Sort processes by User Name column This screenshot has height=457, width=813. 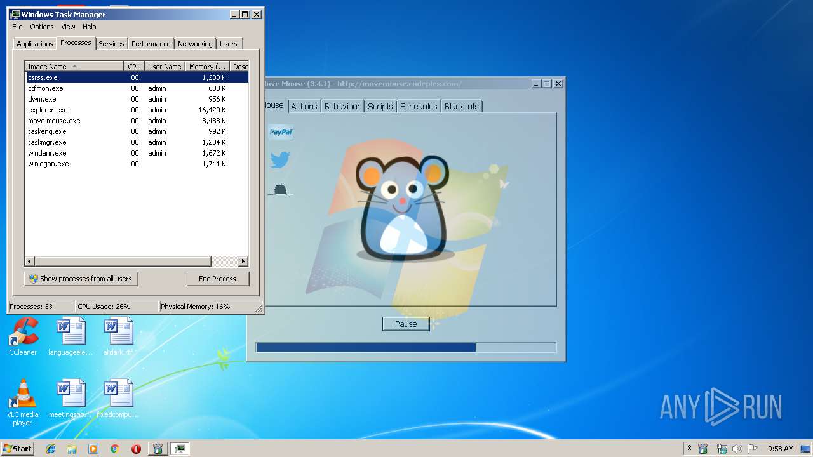click(x=165, y=67)
